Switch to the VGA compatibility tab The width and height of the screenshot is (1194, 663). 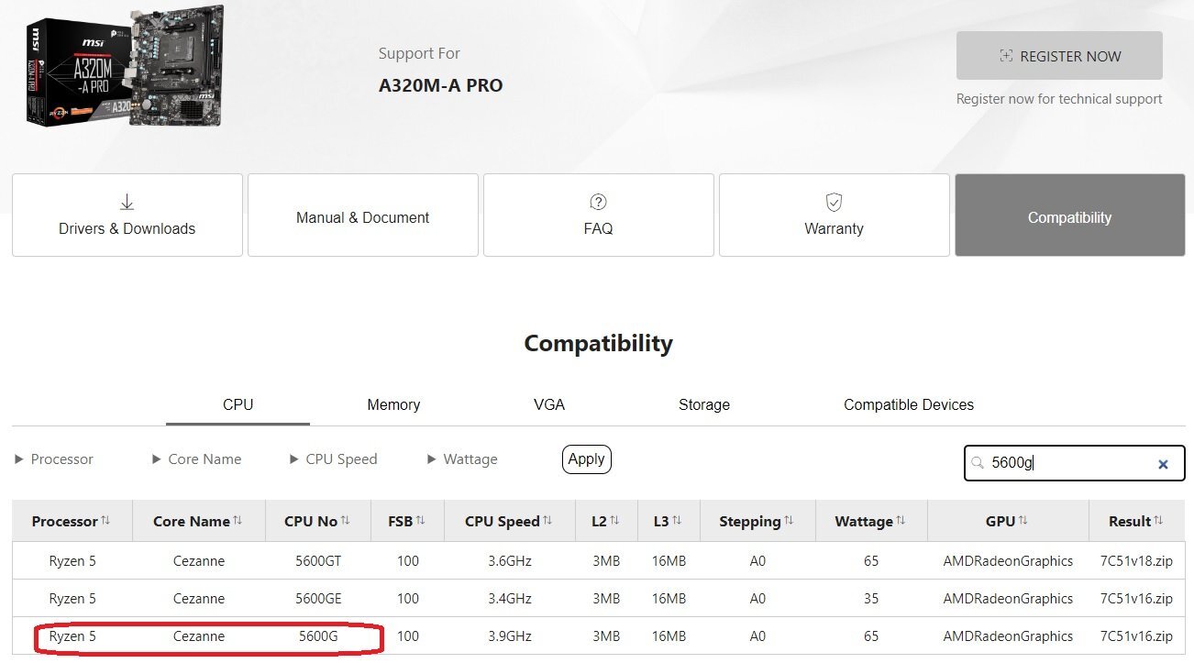point(549,404)
